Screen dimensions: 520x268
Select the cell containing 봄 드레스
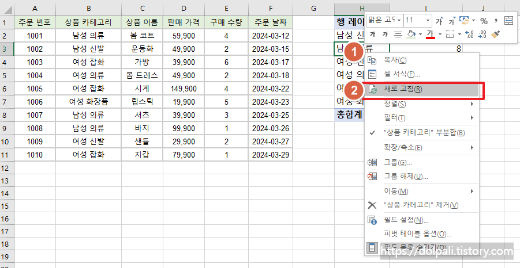tap(142, 75)
